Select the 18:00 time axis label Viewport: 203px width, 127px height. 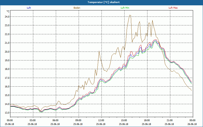[x=147, y=120]
